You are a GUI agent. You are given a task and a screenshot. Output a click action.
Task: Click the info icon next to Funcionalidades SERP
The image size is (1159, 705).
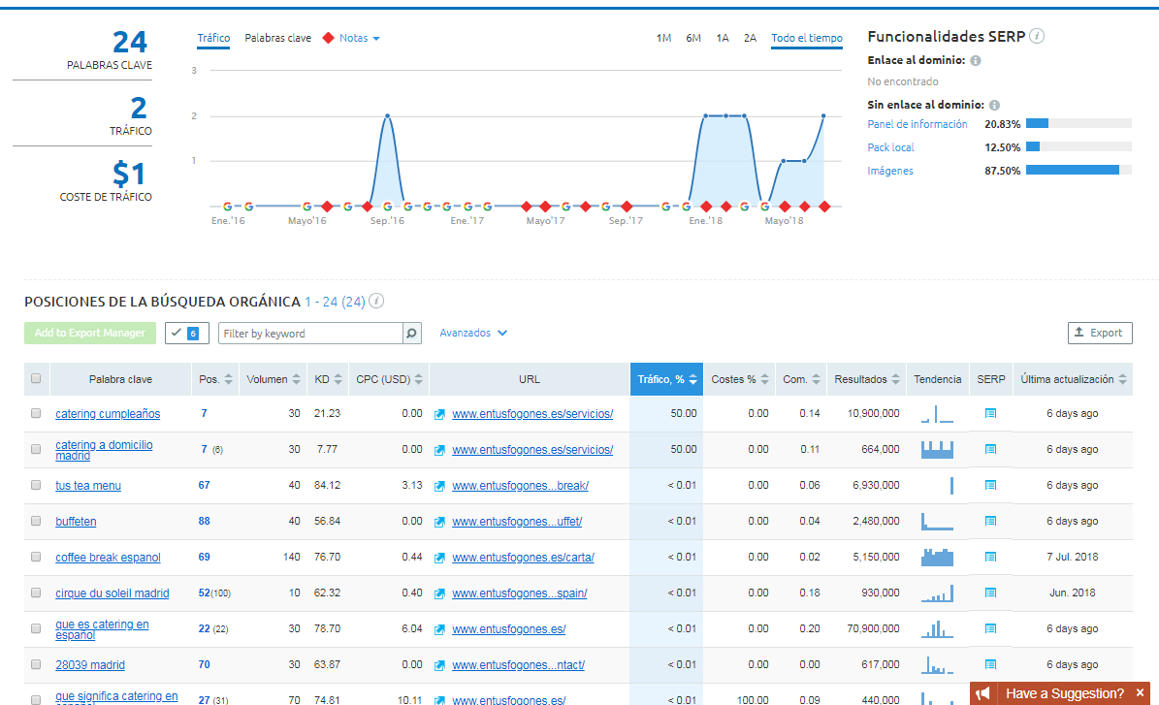[1037, 37]
